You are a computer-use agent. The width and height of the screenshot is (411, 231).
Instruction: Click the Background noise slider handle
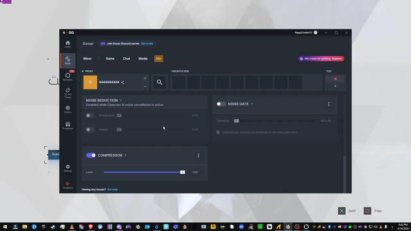tap(119, 116)
